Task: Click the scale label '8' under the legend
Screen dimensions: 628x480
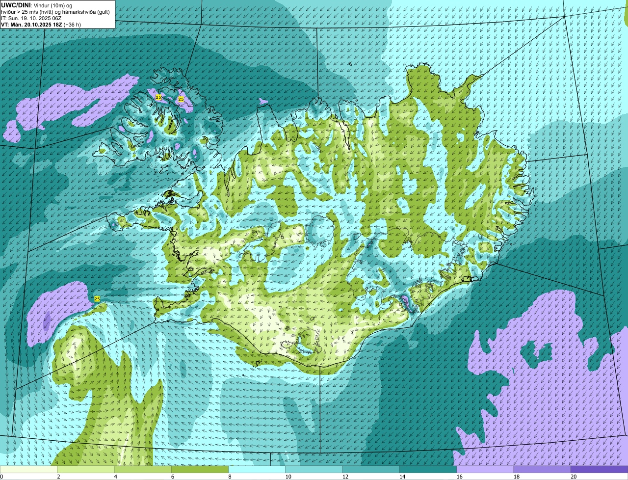Action: click(230, 477)
